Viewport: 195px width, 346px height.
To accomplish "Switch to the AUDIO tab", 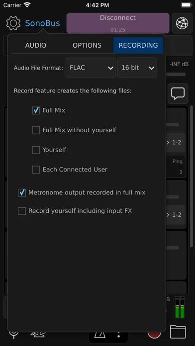I will click(35, 45).
